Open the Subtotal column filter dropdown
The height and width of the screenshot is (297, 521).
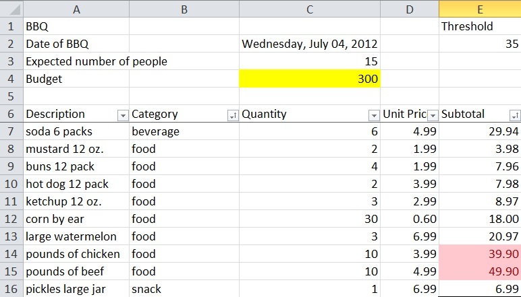[514, 114]
